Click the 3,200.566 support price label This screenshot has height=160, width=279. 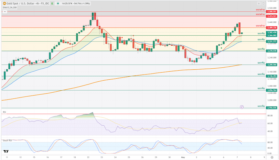[x=272, y=65]
